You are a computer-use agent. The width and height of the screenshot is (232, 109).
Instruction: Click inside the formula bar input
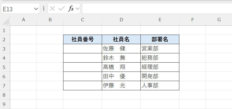pyautogui.click(x=156, y=8)
